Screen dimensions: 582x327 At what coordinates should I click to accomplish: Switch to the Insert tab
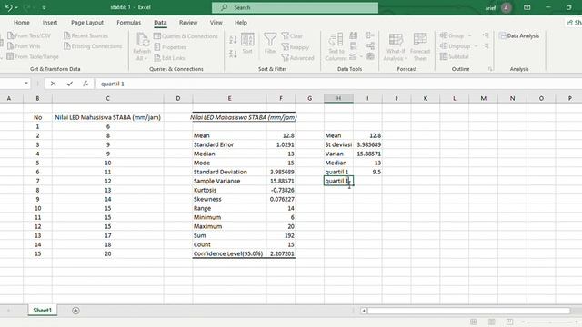(x=50, y=23)
